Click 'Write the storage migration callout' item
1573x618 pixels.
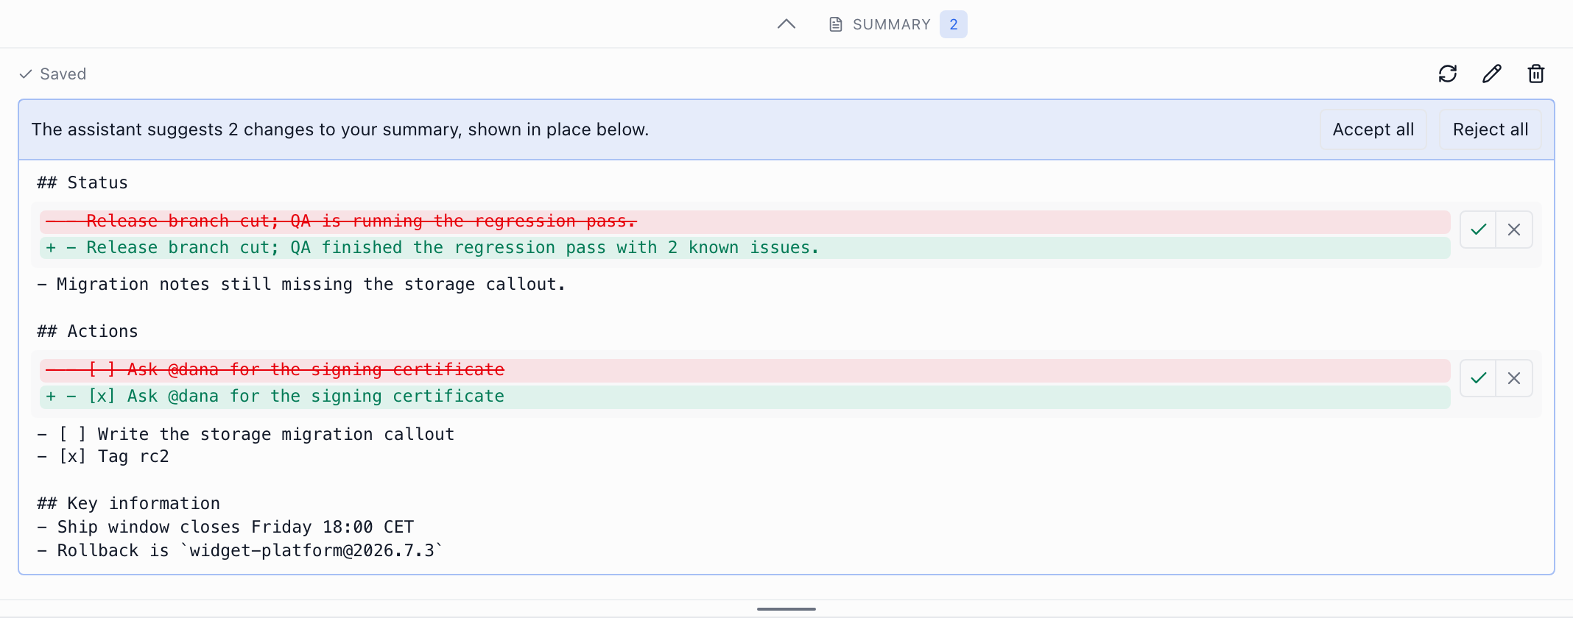point(246,434)
